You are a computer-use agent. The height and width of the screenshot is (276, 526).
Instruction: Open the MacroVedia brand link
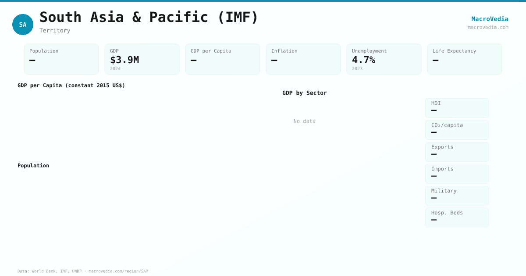[490, 19]
